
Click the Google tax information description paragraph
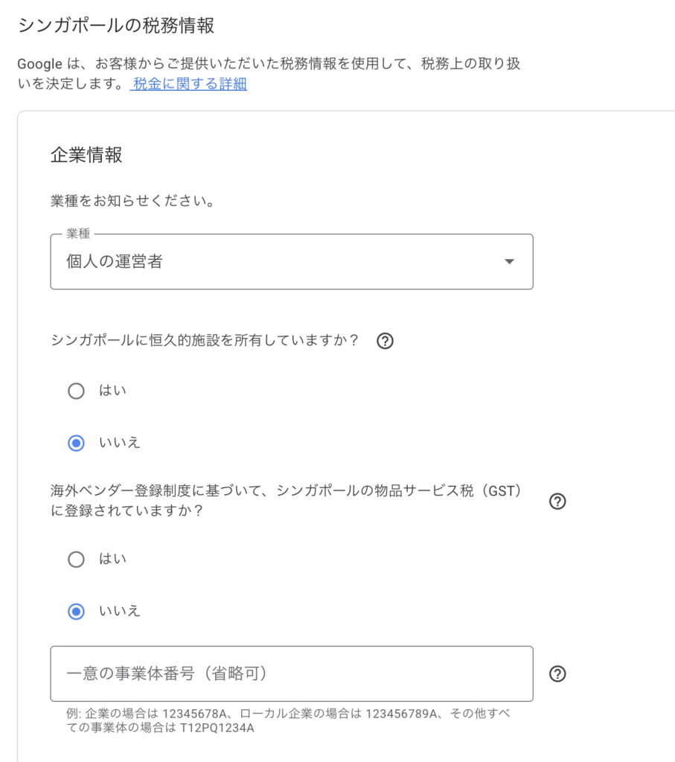[x=269, y=74]
